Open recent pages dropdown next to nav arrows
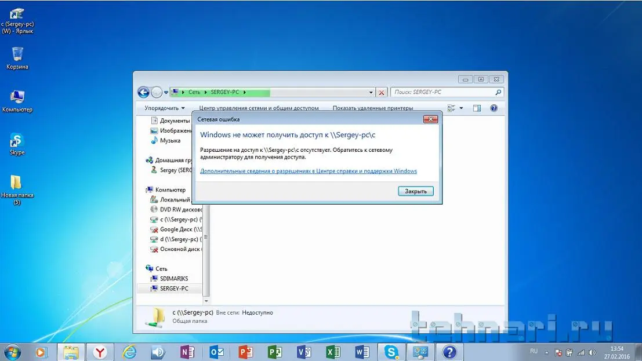 166,93
